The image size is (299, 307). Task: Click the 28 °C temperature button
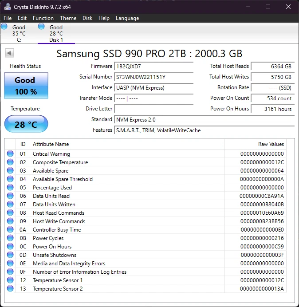[26, 124]
